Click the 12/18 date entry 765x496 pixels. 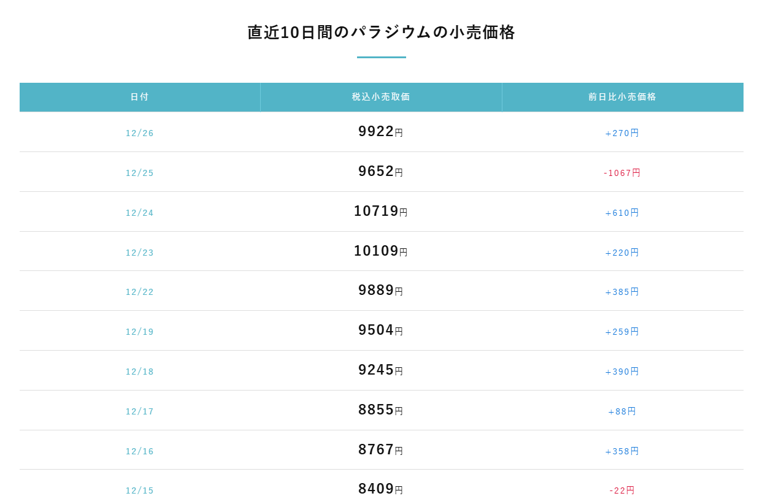pyautogui.click(x=140, y=372)
